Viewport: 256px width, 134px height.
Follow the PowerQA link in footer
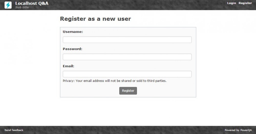click(x=246, y=130)
